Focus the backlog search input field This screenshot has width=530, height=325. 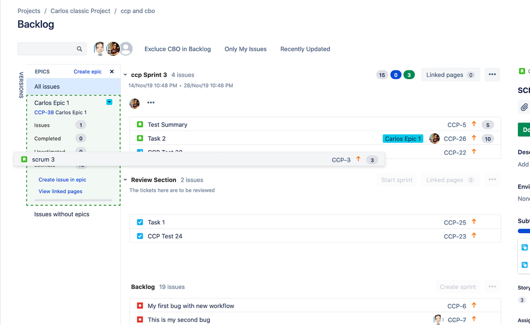coord(51,49)
